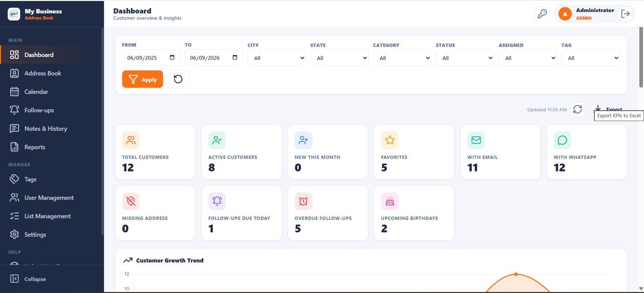Click the Export button
The height and width of the screenshot is (293, 644).
[608, 109]
